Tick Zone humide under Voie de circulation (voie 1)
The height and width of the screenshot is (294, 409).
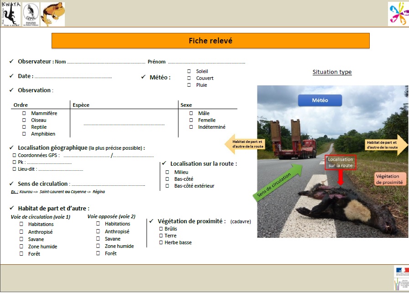click(x=21, y=246)
